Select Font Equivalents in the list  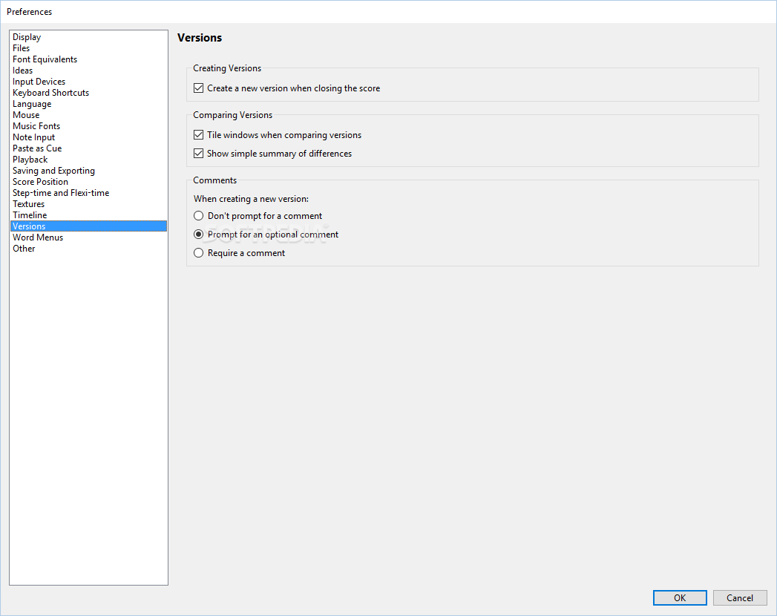pos(45,59)
